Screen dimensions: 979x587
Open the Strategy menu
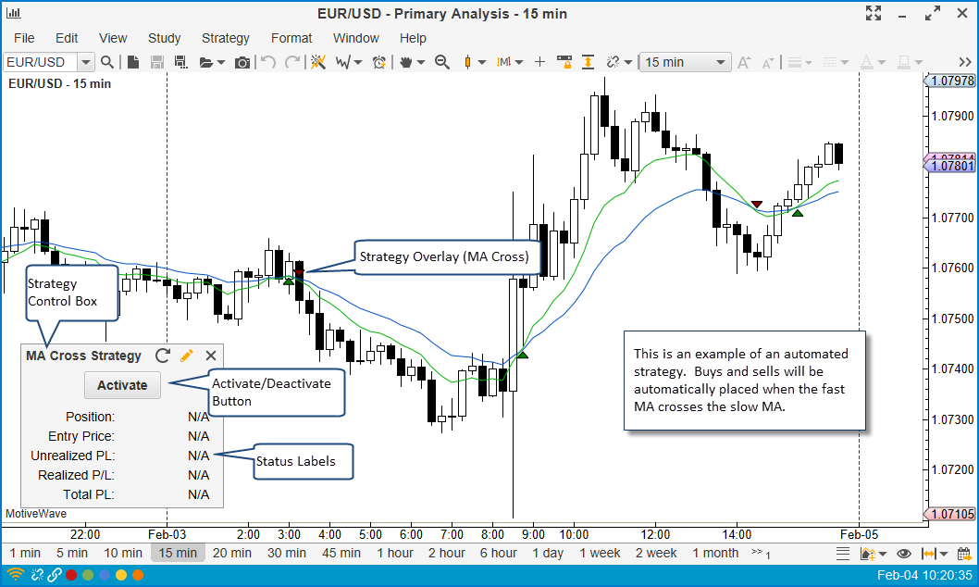click(x=226, y=38)
